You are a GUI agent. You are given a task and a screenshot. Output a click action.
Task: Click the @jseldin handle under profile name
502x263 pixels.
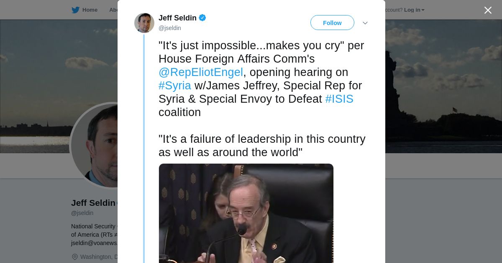pos(82,213)
